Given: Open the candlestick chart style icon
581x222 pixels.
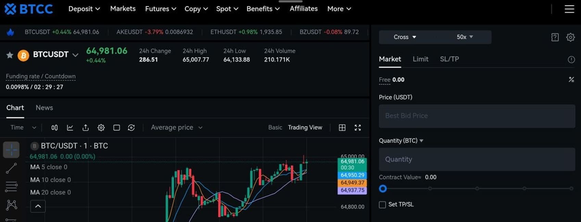Looking at the screenshot, I should [54, 128].
